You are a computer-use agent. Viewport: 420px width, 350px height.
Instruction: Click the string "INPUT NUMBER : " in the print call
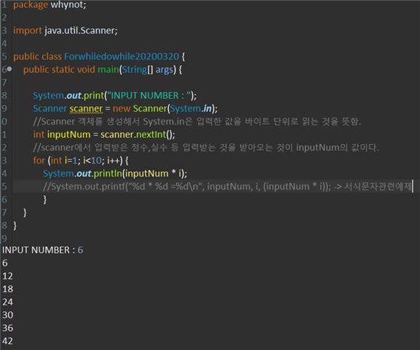point(150,96)
